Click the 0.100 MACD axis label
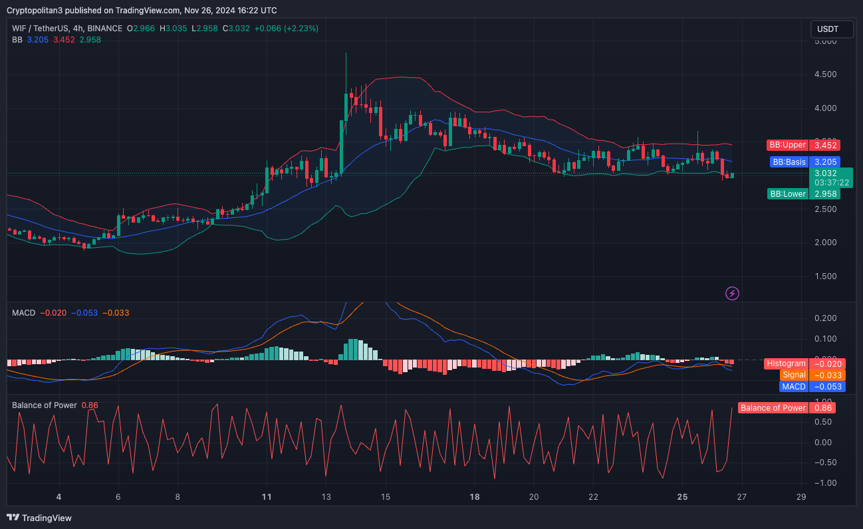Image resolution: width=863 pixels, height=529 pixels. pos(825,339)
